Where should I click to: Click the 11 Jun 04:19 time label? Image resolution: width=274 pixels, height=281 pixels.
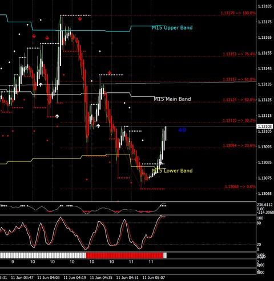pos(75,278)
